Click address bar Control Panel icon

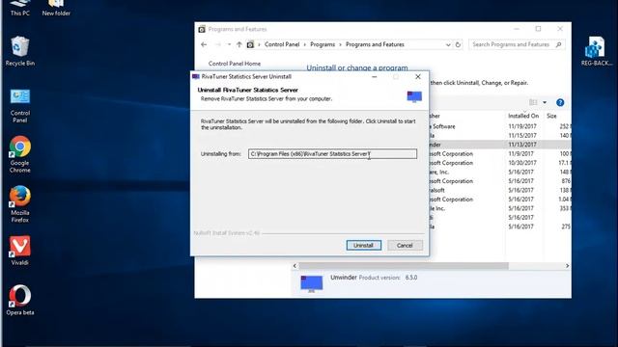[x=250, y=45]
